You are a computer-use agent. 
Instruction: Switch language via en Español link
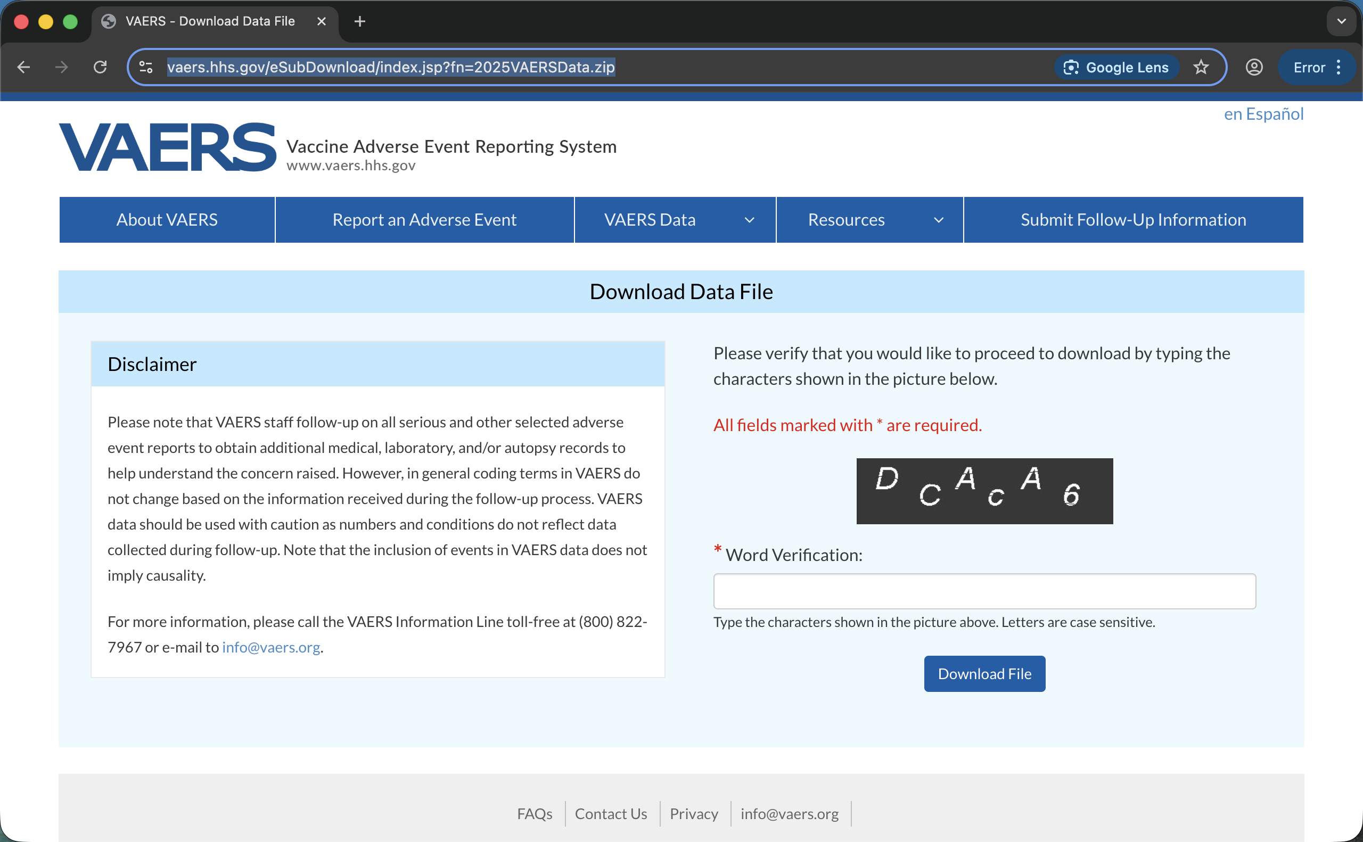pos(1263,113)
